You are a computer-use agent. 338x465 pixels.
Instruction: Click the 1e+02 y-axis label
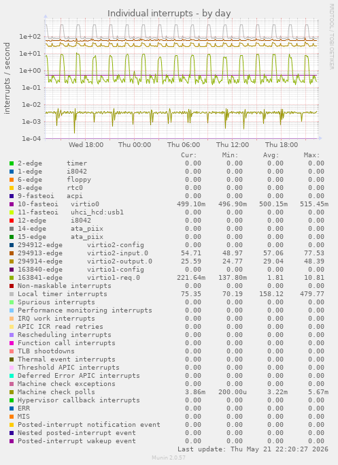[30, 37]
